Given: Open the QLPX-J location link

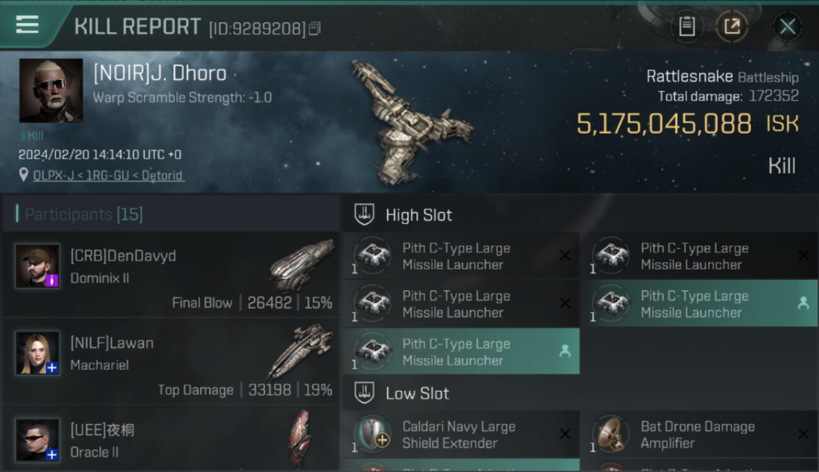Looking at the screenshot, I should (x=108, y=175).
